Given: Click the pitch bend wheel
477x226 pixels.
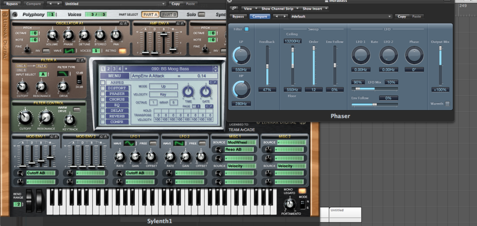Looking at the screenshot, I should click(x=29, y=201).
